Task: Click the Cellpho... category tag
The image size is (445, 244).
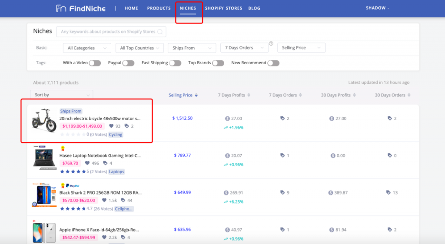Action: pyautogui.click(x=124, y=209)
